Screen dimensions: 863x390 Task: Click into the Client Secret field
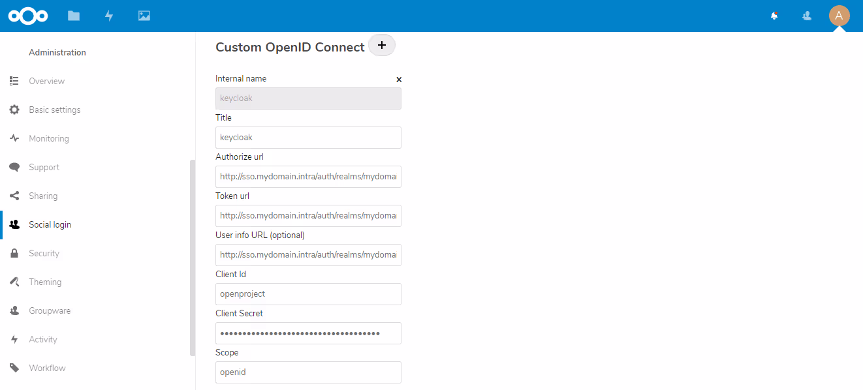tap(308, 333)
